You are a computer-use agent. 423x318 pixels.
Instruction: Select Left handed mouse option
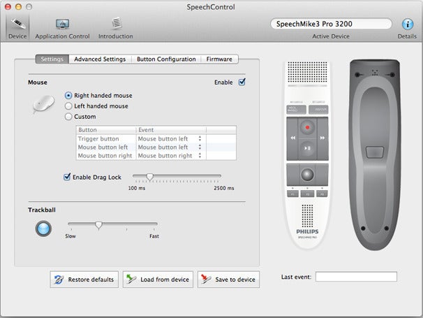pos(68,106)
